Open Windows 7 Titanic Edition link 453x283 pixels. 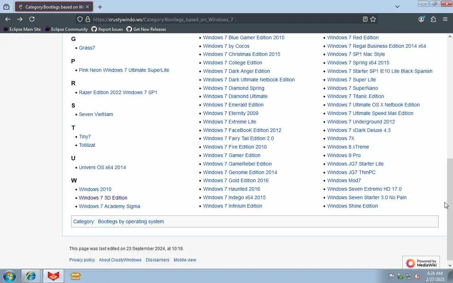click(x=356, y=96)
